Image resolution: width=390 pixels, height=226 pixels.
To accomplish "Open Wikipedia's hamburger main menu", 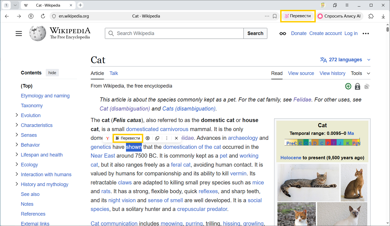I will 19,33.
